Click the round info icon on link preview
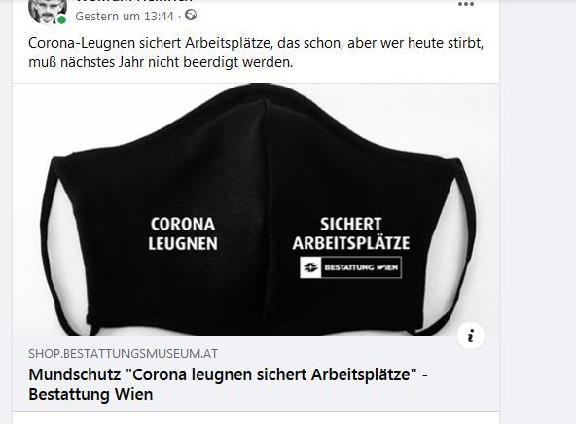This screenshot has width=576, height=424. click(471, 336)
